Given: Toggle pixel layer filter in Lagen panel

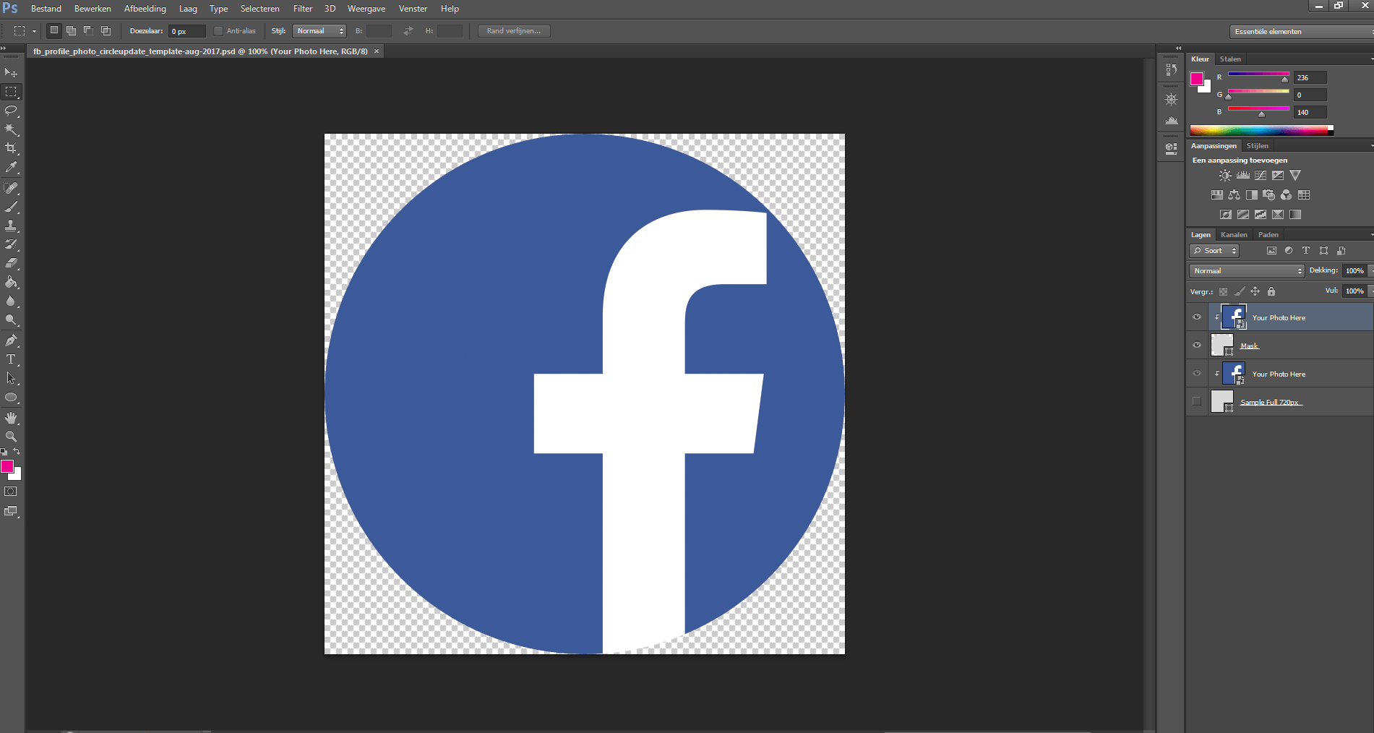Looking at the screenshot, I should point(1271,251).
